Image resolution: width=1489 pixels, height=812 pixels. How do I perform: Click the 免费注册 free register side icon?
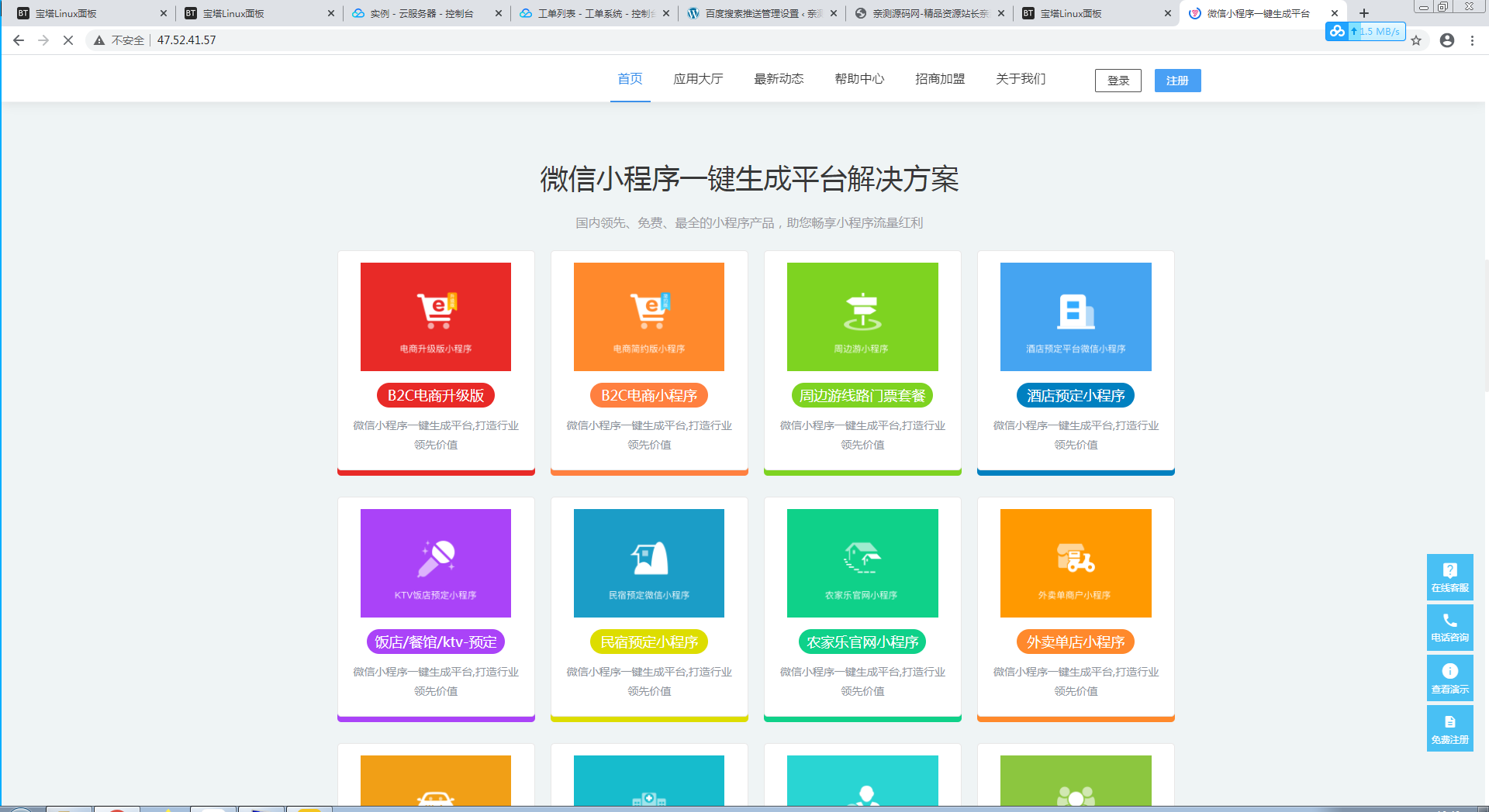tap(1450, 728)
